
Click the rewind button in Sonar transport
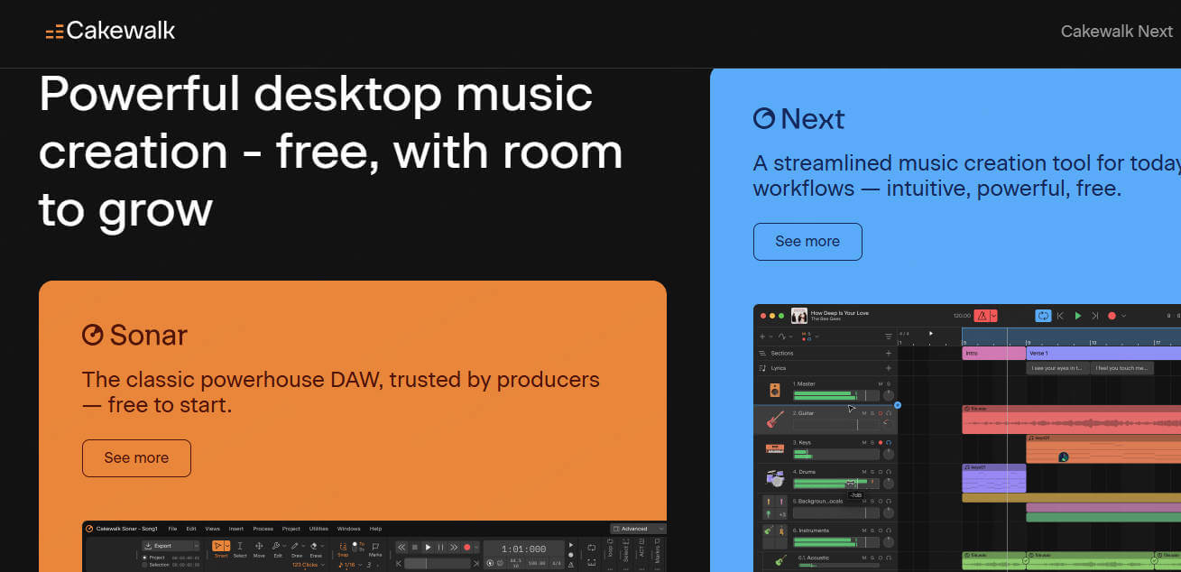click(x=401, y=547)
